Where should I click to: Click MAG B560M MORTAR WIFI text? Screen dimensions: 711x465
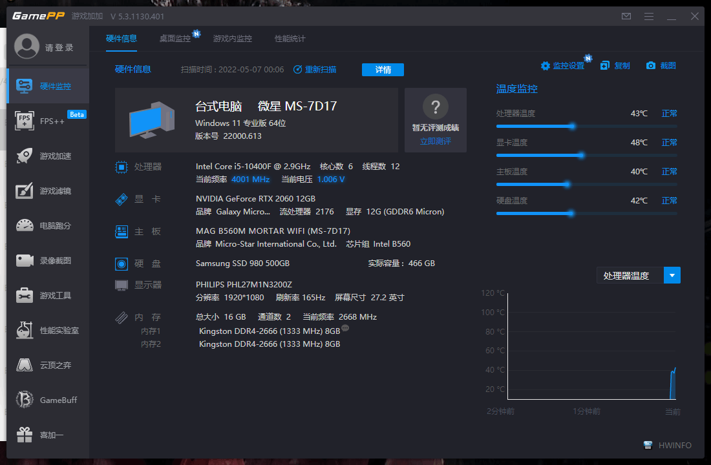tap(273, 231)
